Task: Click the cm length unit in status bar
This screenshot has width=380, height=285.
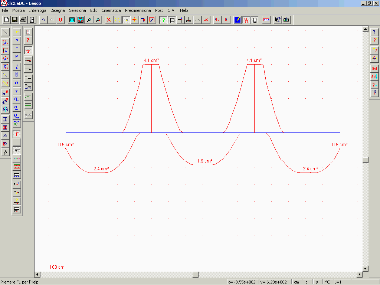Action: click(297, 282)
